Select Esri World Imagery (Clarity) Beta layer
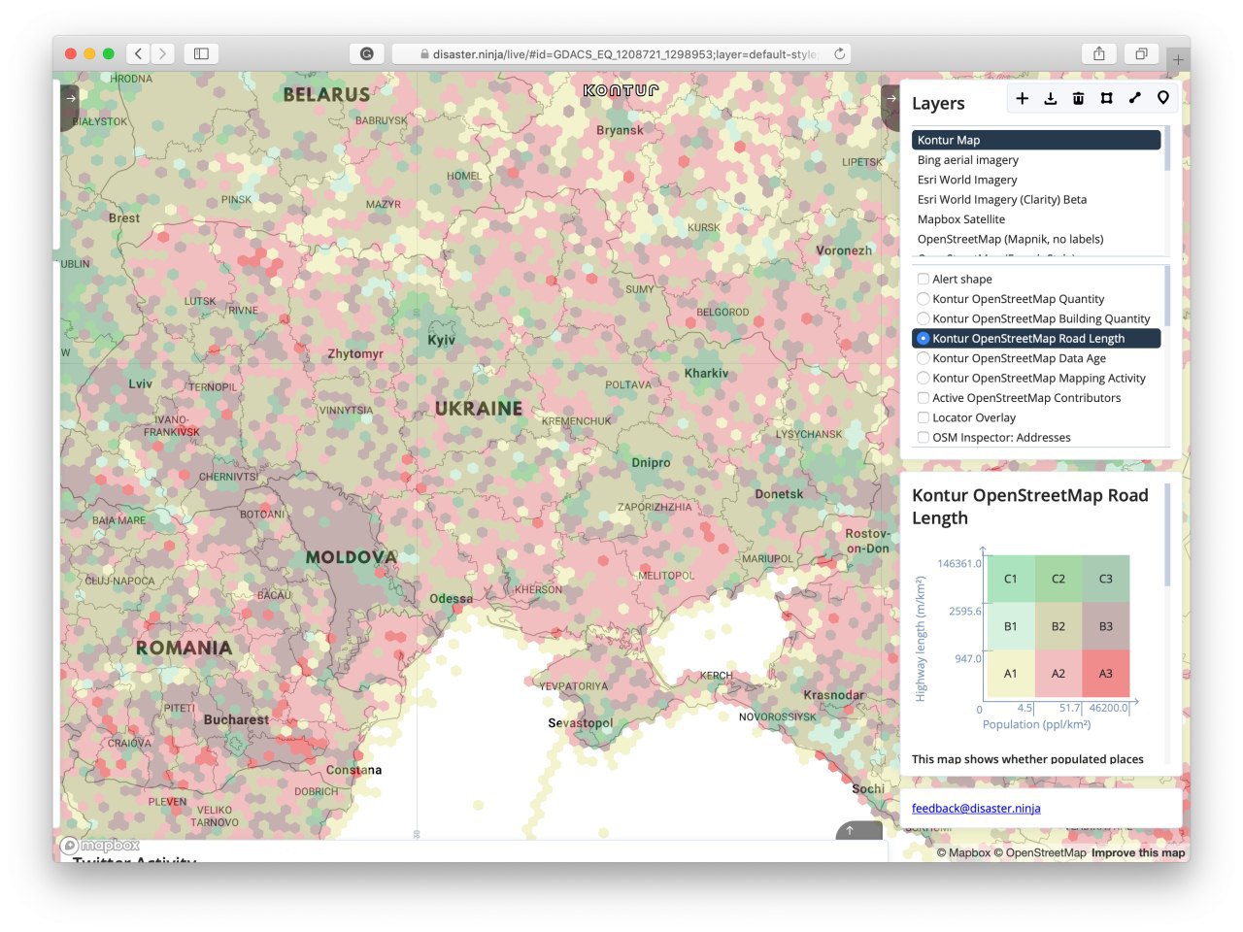Viewport: 1243px width, 932px height. [1036, 199]
